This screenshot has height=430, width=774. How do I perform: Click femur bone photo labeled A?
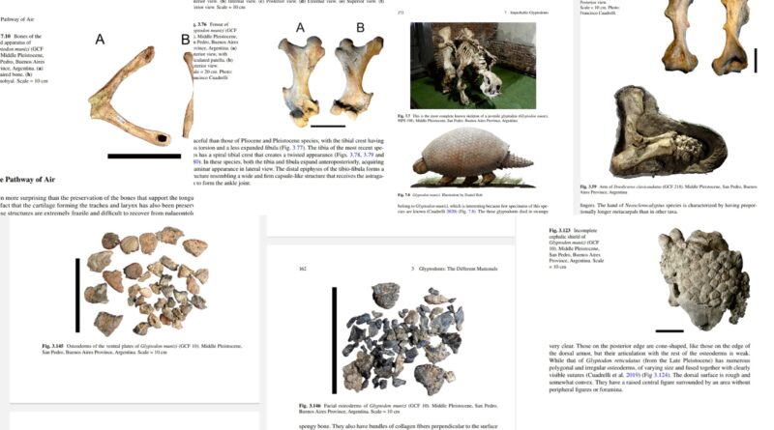pos(300,78)
